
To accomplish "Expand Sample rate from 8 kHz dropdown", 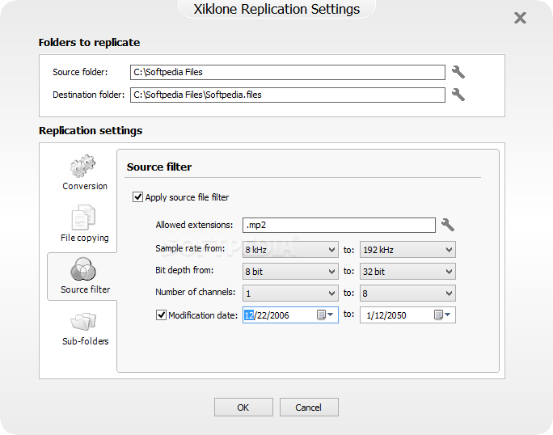I will coord(290,250).
